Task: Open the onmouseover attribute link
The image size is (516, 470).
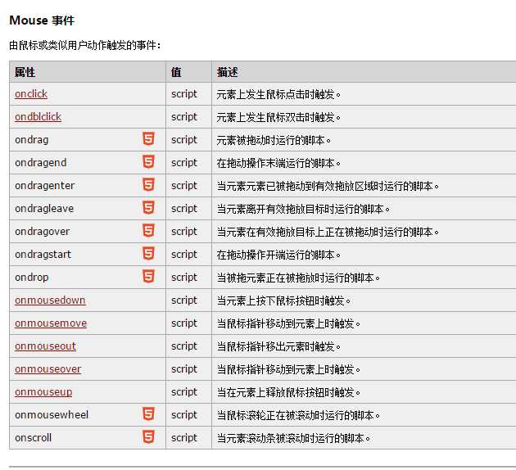Action: point(48,369)
